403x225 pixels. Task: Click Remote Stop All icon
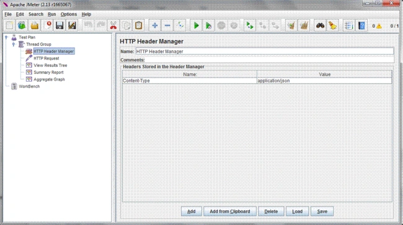click(262, 25)
